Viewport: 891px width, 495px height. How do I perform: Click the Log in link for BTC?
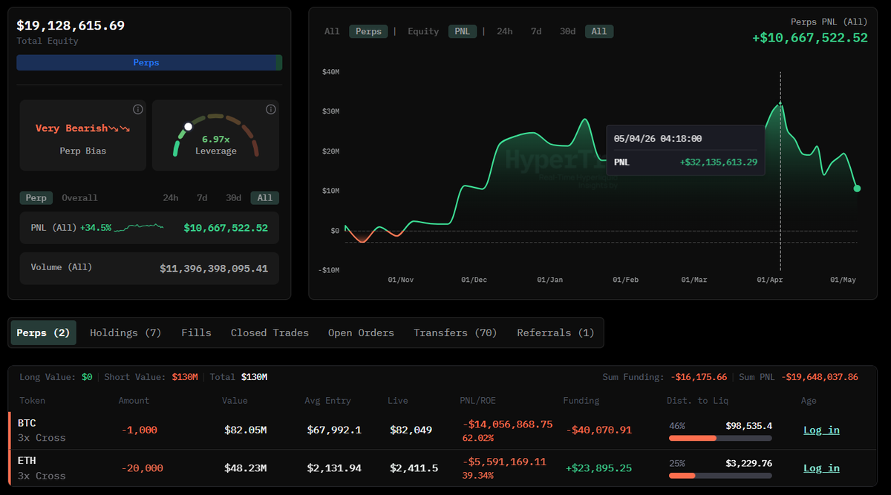[821, 430]
